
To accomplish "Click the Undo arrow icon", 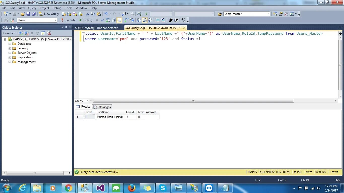I will pyautogui.click(x=106, y=14).
